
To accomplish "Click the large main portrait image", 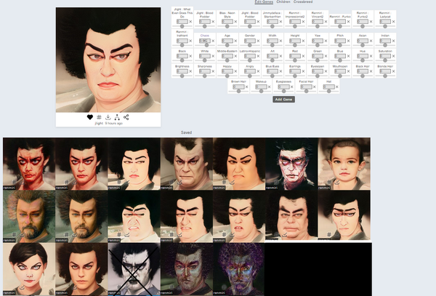I will [x=108, y=60].
